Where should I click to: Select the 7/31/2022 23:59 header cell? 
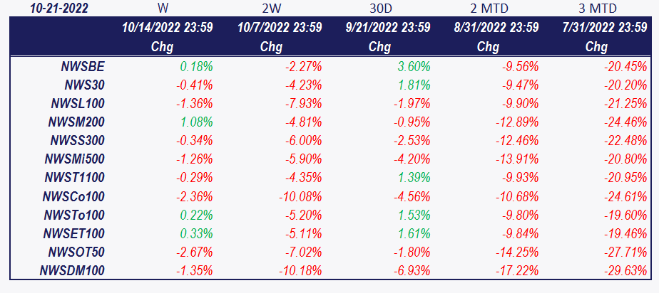605,28
